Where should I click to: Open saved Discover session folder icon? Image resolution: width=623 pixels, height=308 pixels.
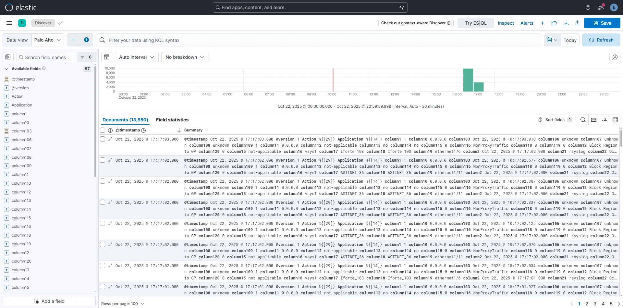[554, 23]
